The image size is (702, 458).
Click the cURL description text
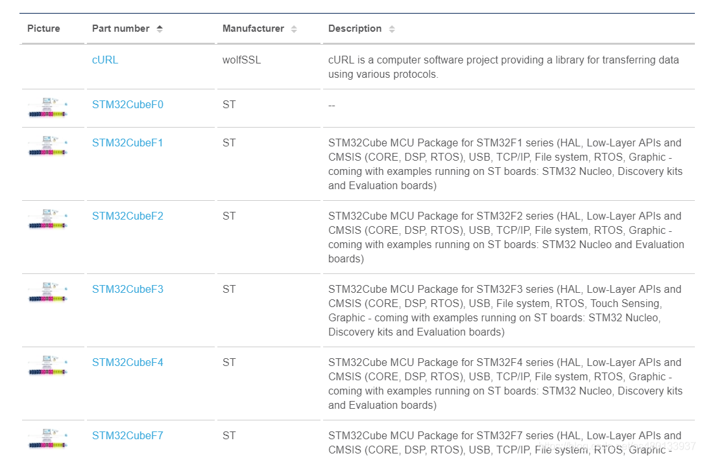[503, 67]
